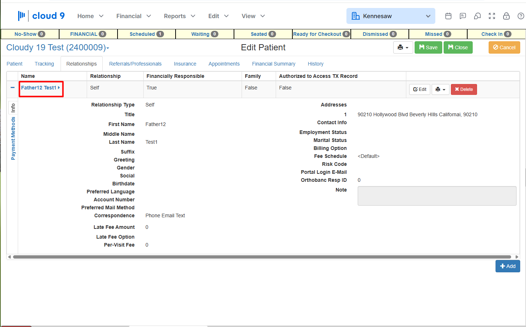
Task: Add a new relationship
Action: 507,266
